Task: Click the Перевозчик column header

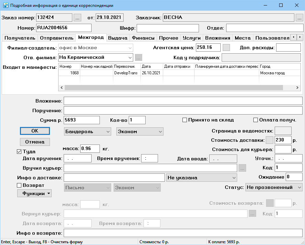Action: coord(127,66)
